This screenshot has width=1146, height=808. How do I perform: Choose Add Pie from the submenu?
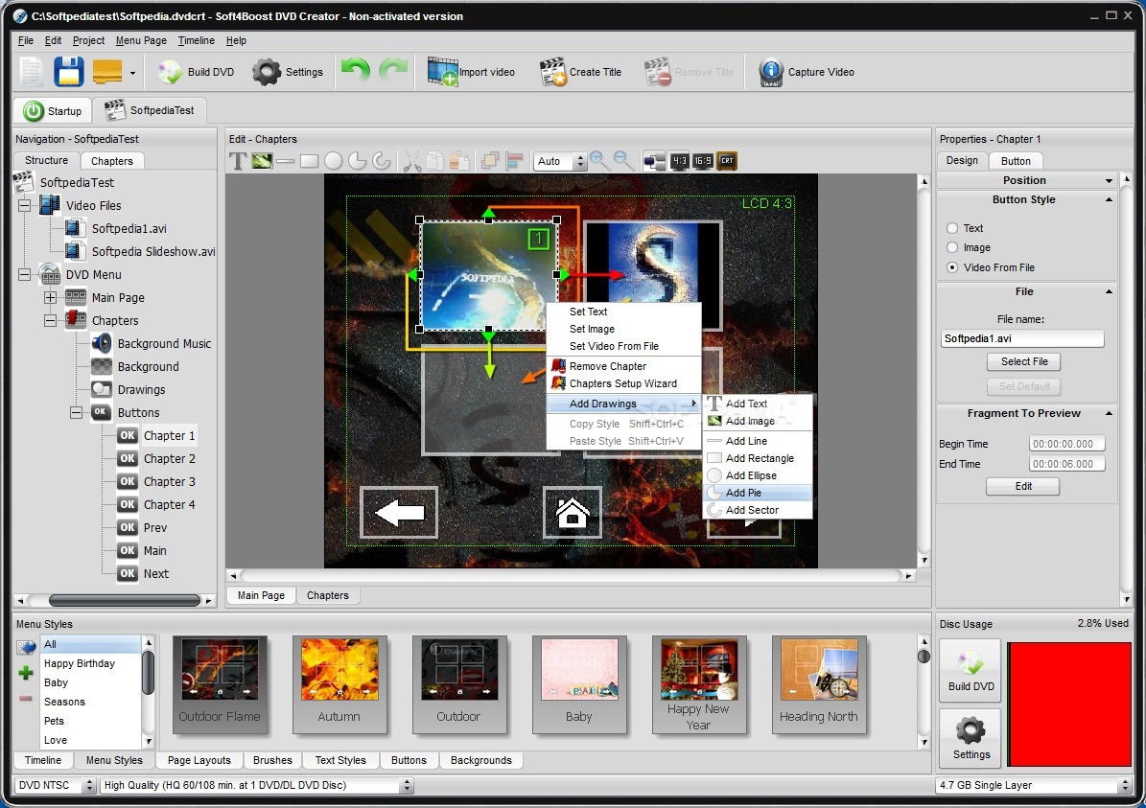pyautogui.click(x=758, y=493)
